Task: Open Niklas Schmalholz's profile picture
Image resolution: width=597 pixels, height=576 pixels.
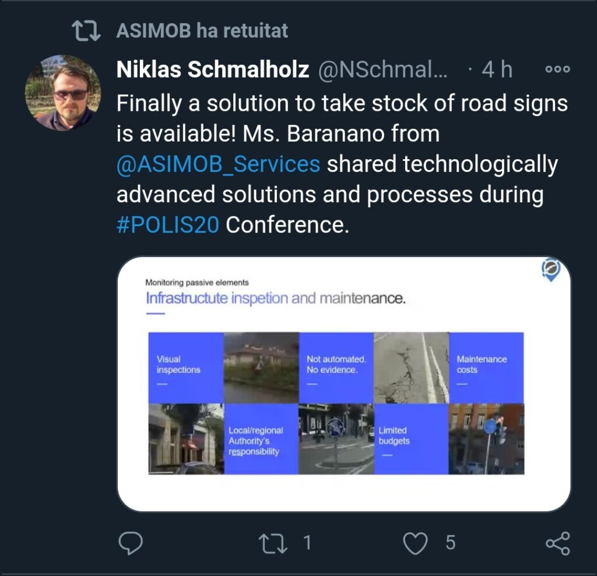Action: pos(63,93)
